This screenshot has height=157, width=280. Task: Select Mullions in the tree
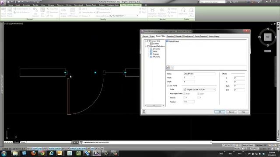pos(157,57)
